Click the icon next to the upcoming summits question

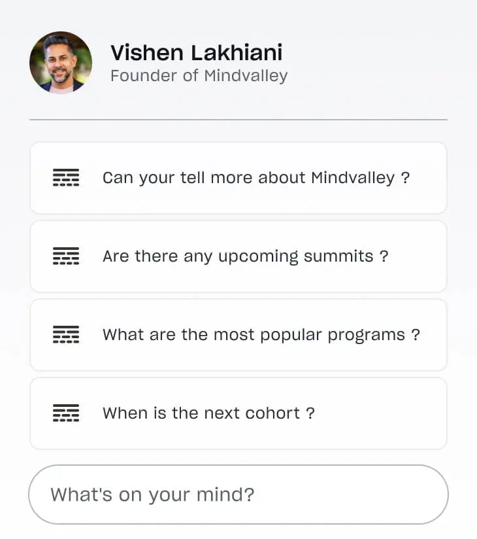click(x=65, y=256)
